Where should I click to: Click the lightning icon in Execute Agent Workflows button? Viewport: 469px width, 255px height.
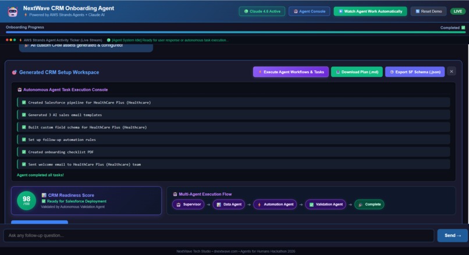260,72
